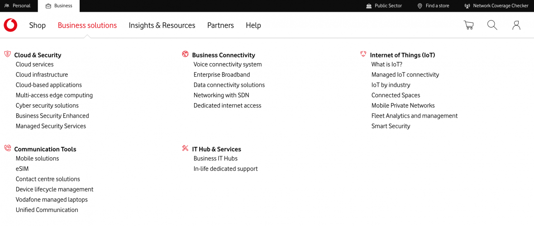Open Find a store link
The width and height of the screenshot is (534, 226).
(x=433, y=6)
